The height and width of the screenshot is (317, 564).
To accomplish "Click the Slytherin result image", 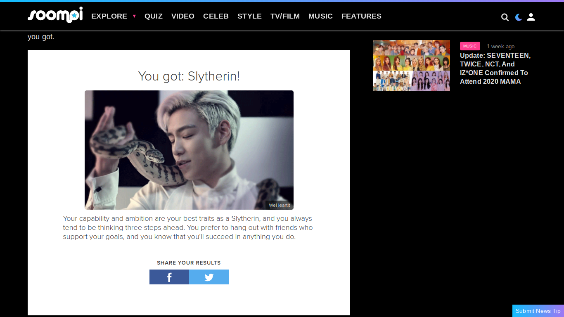I will coord(189,150).
